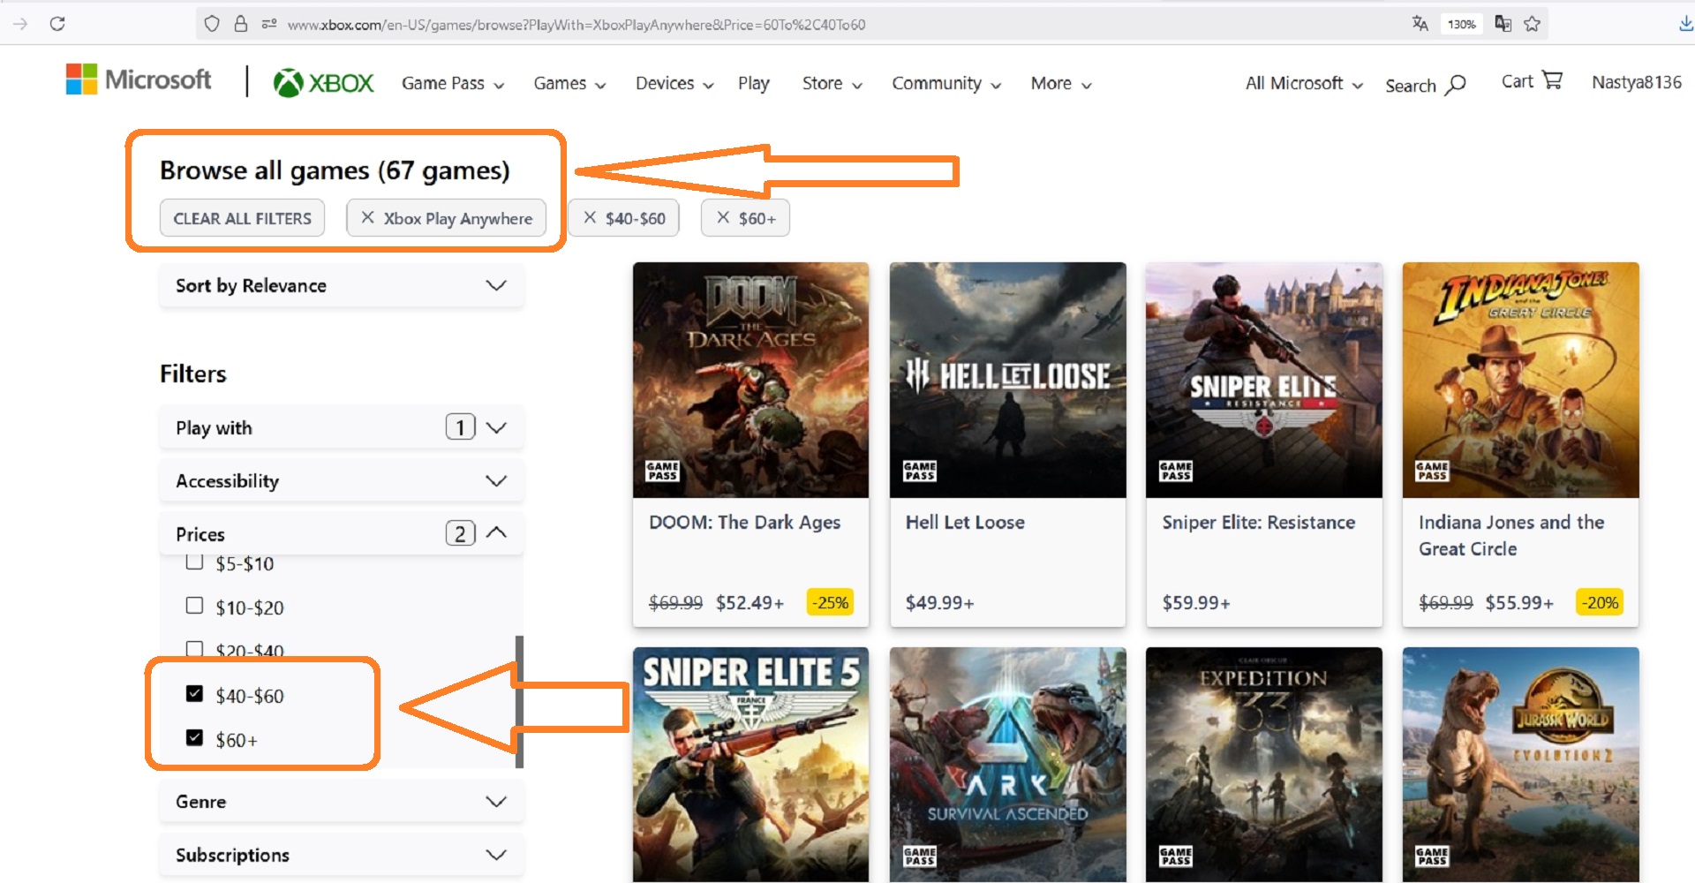The image size is (1695, 883).
Task: Click the $59.99+ price on Sniper Elite: Resistance
Action: (1195, 602)
